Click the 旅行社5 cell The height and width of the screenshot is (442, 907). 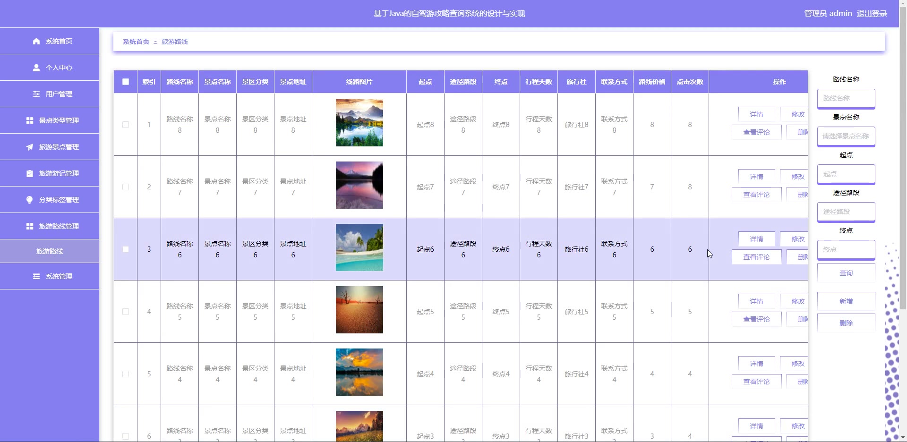576,312
